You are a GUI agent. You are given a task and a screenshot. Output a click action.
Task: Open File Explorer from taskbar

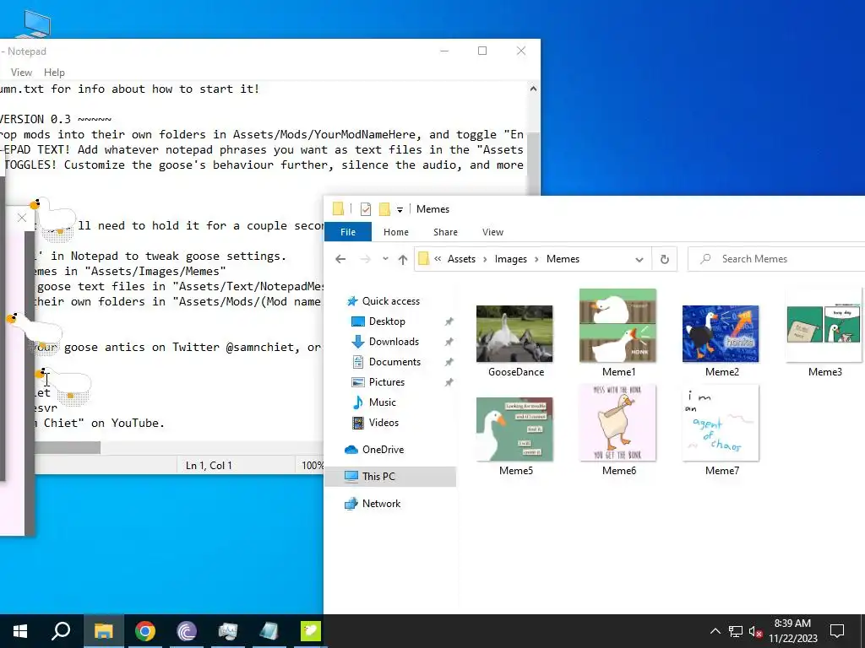pyautogui.click(x=103, y=631)
